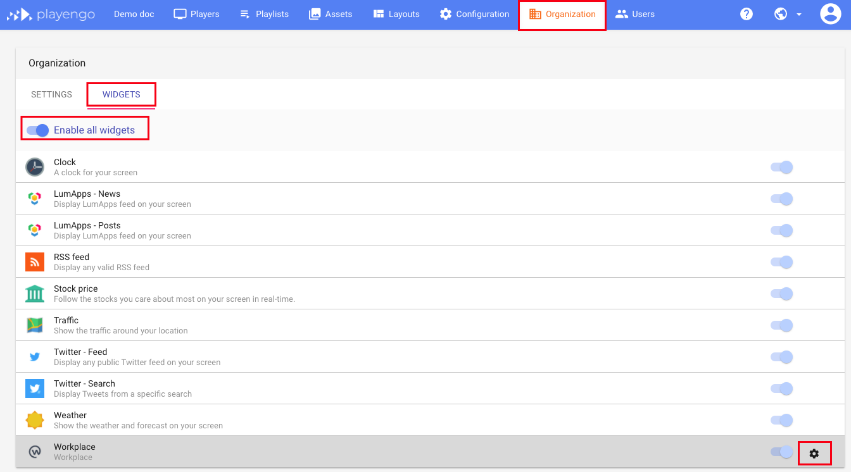Select the Organization nav item
Viewport: 851px width, 472px height.
tap(562, 14)
